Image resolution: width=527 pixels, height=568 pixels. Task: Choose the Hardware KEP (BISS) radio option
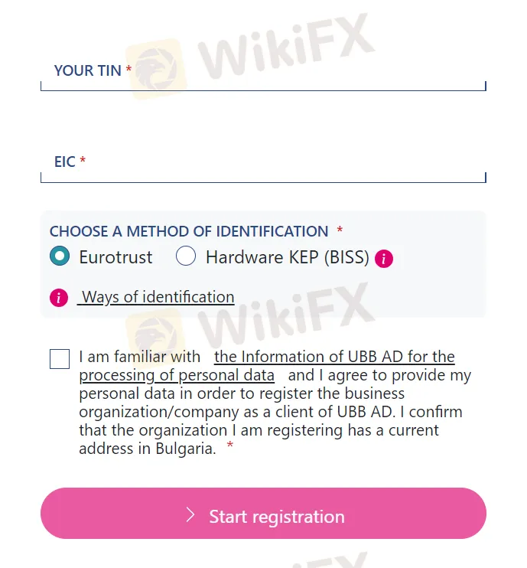[186, 256]
